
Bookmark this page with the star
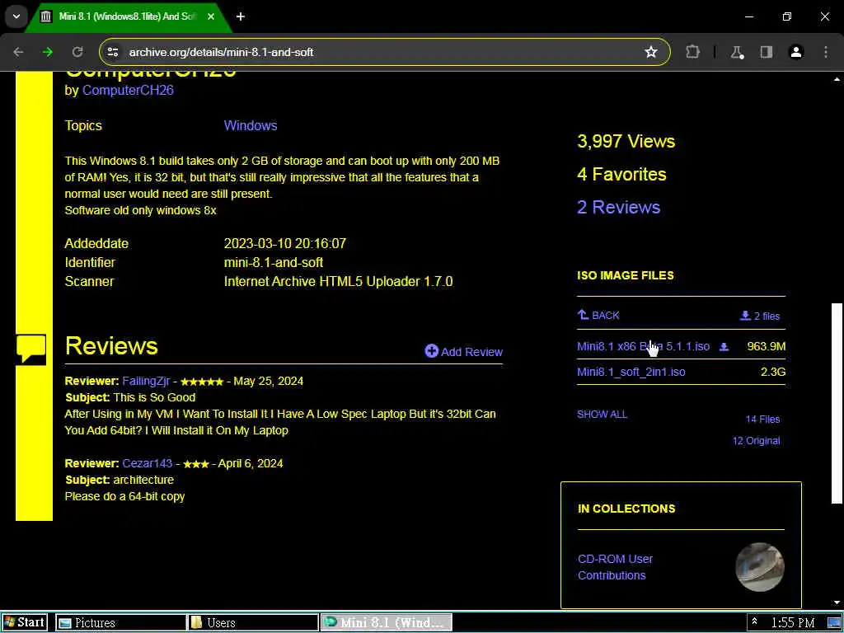tap(651, 52)
